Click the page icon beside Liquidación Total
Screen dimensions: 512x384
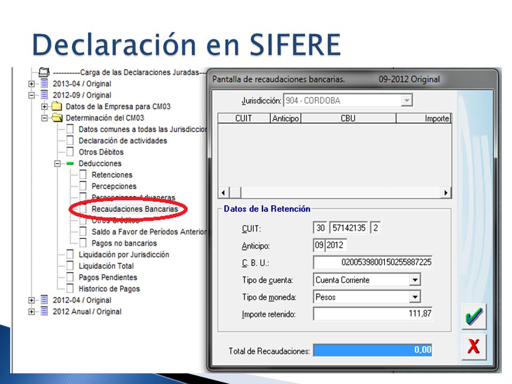pos(70,266)
